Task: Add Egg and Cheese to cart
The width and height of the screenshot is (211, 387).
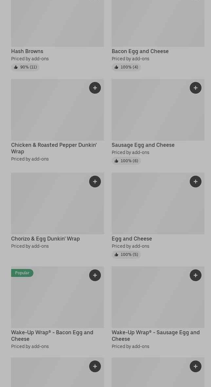Action: click(x=196, y=182)
